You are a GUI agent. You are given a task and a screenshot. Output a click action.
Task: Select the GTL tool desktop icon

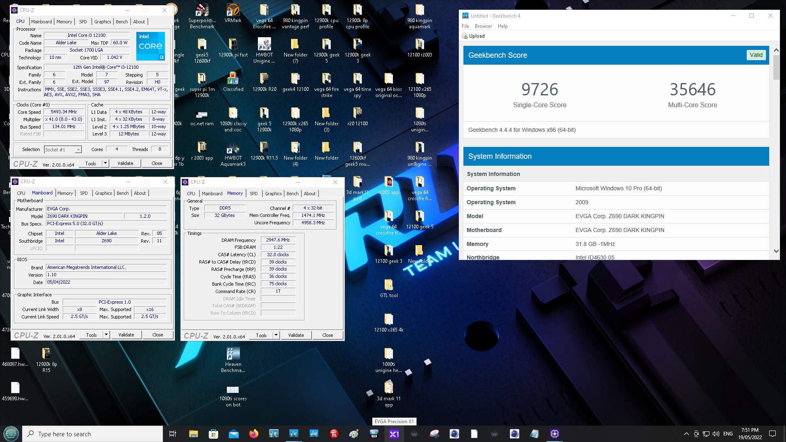click(x=388, y=288)
